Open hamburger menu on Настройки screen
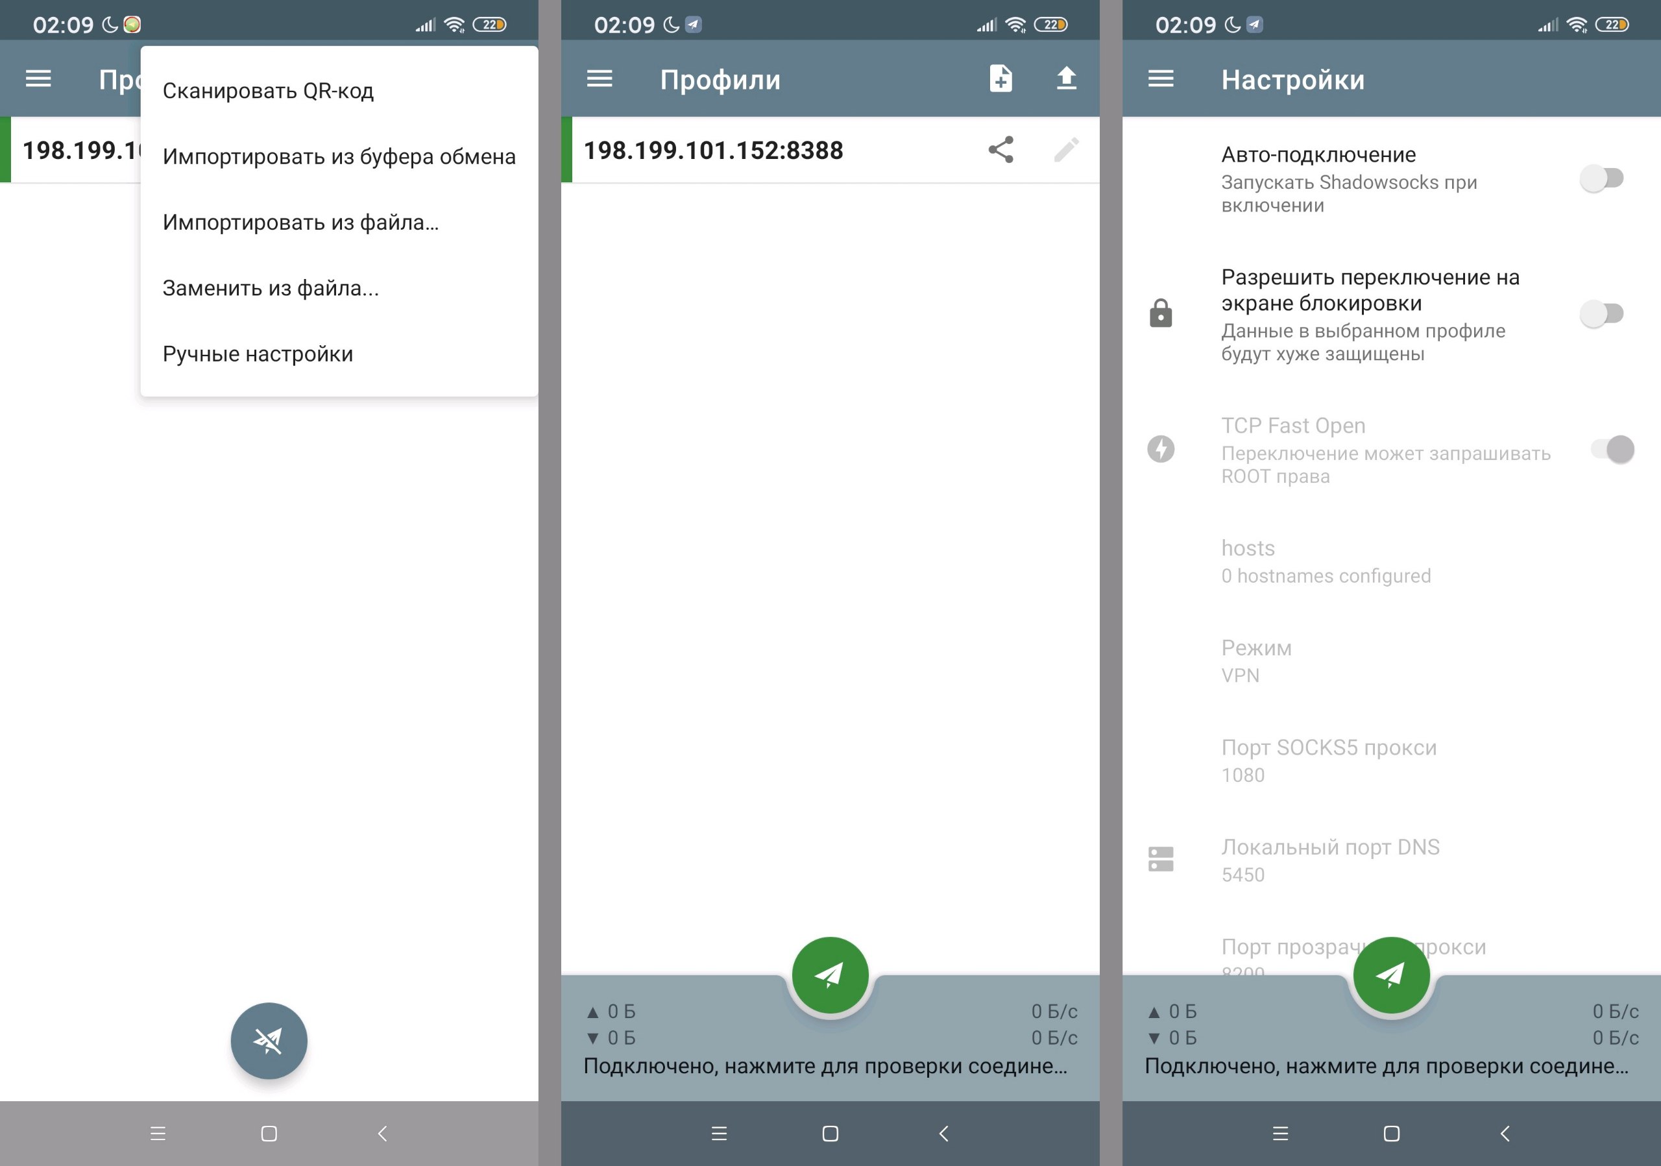Image resolution: width=1661 pixels, height=1166 pixels. (1161, 78)
